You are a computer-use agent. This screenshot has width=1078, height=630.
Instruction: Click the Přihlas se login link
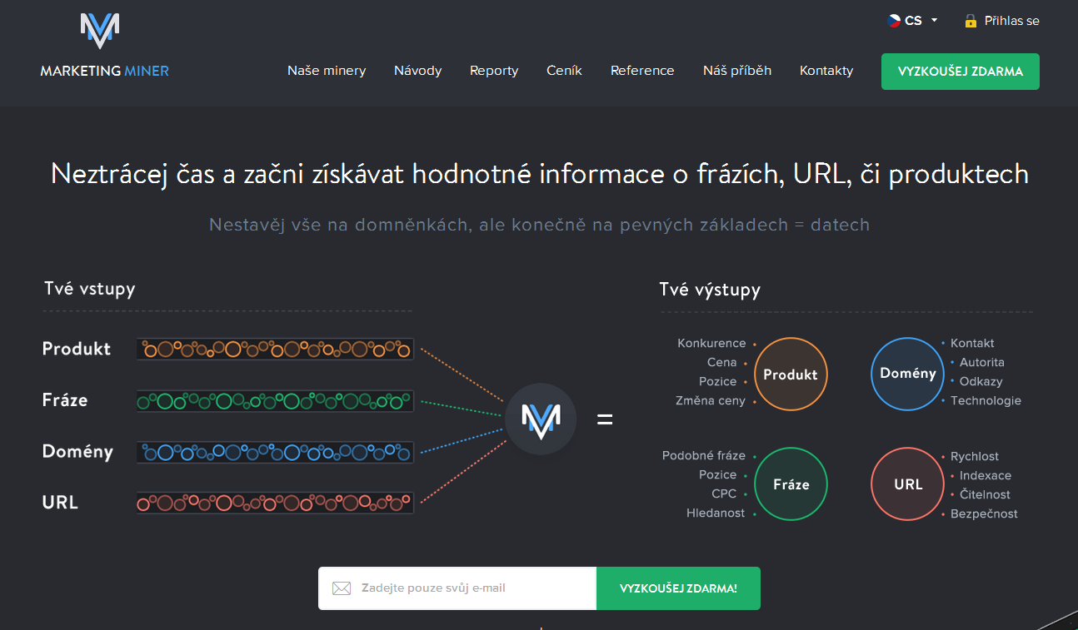tap(1011, 21)
